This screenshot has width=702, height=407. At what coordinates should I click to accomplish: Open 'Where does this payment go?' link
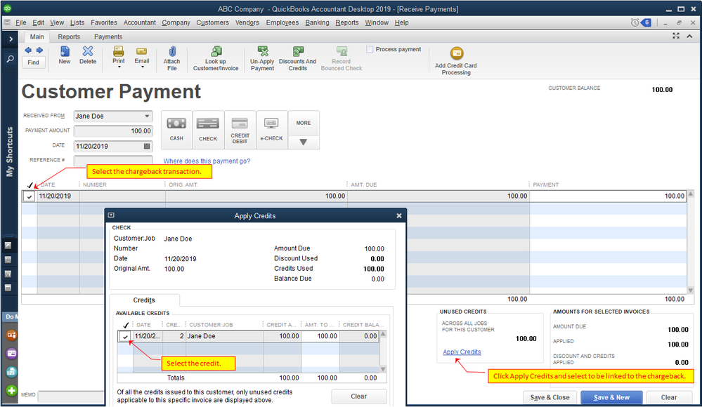(x=207, y=161)
